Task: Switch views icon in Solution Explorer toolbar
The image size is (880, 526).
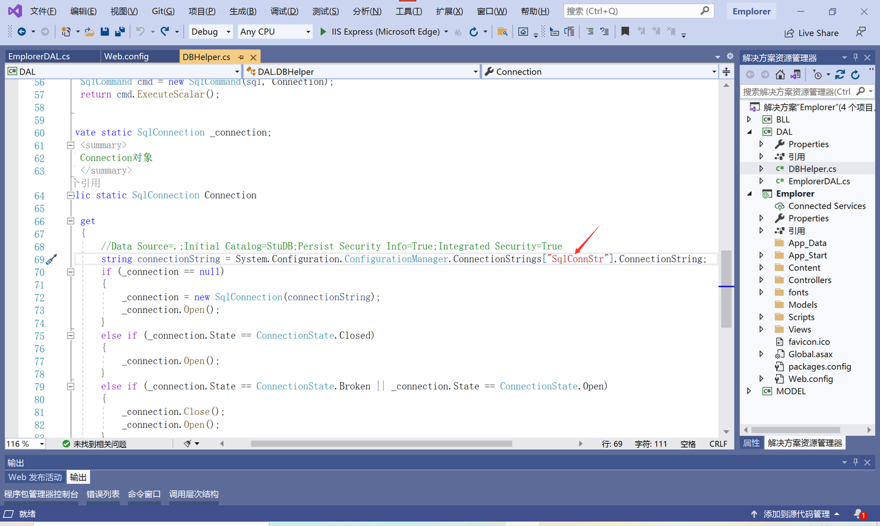Action: (x=796, y=74)
